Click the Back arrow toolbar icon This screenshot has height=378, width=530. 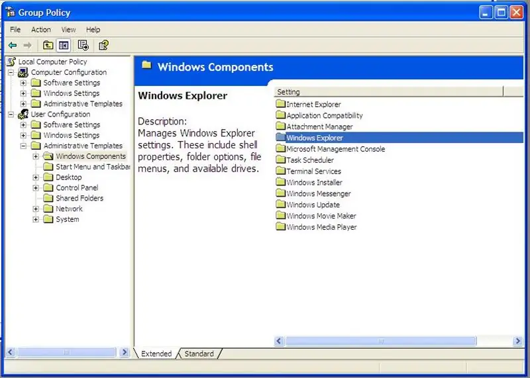[x=13, y=45]
